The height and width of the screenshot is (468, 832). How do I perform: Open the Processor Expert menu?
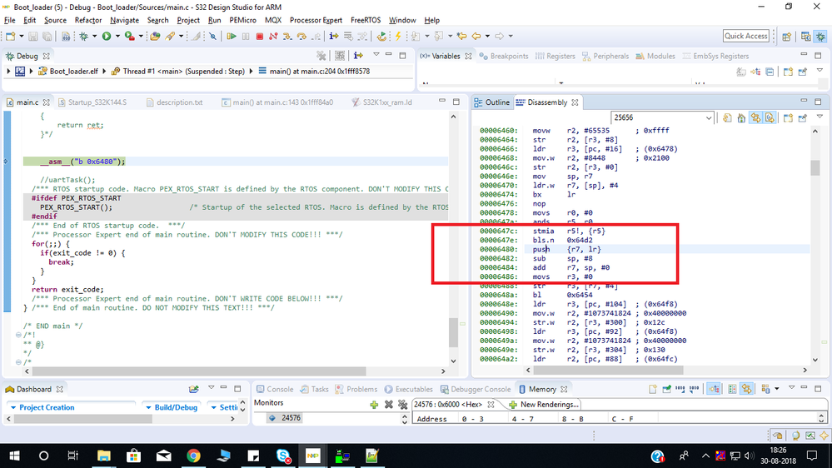point(316,20)
